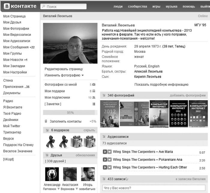Click the Поиск search field
Screen dimensions: 210x193
click(x=64, y=6)
